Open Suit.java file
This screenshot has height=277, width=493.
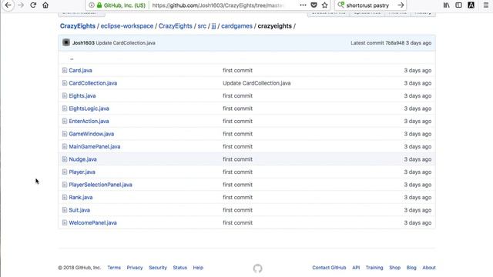79,210
